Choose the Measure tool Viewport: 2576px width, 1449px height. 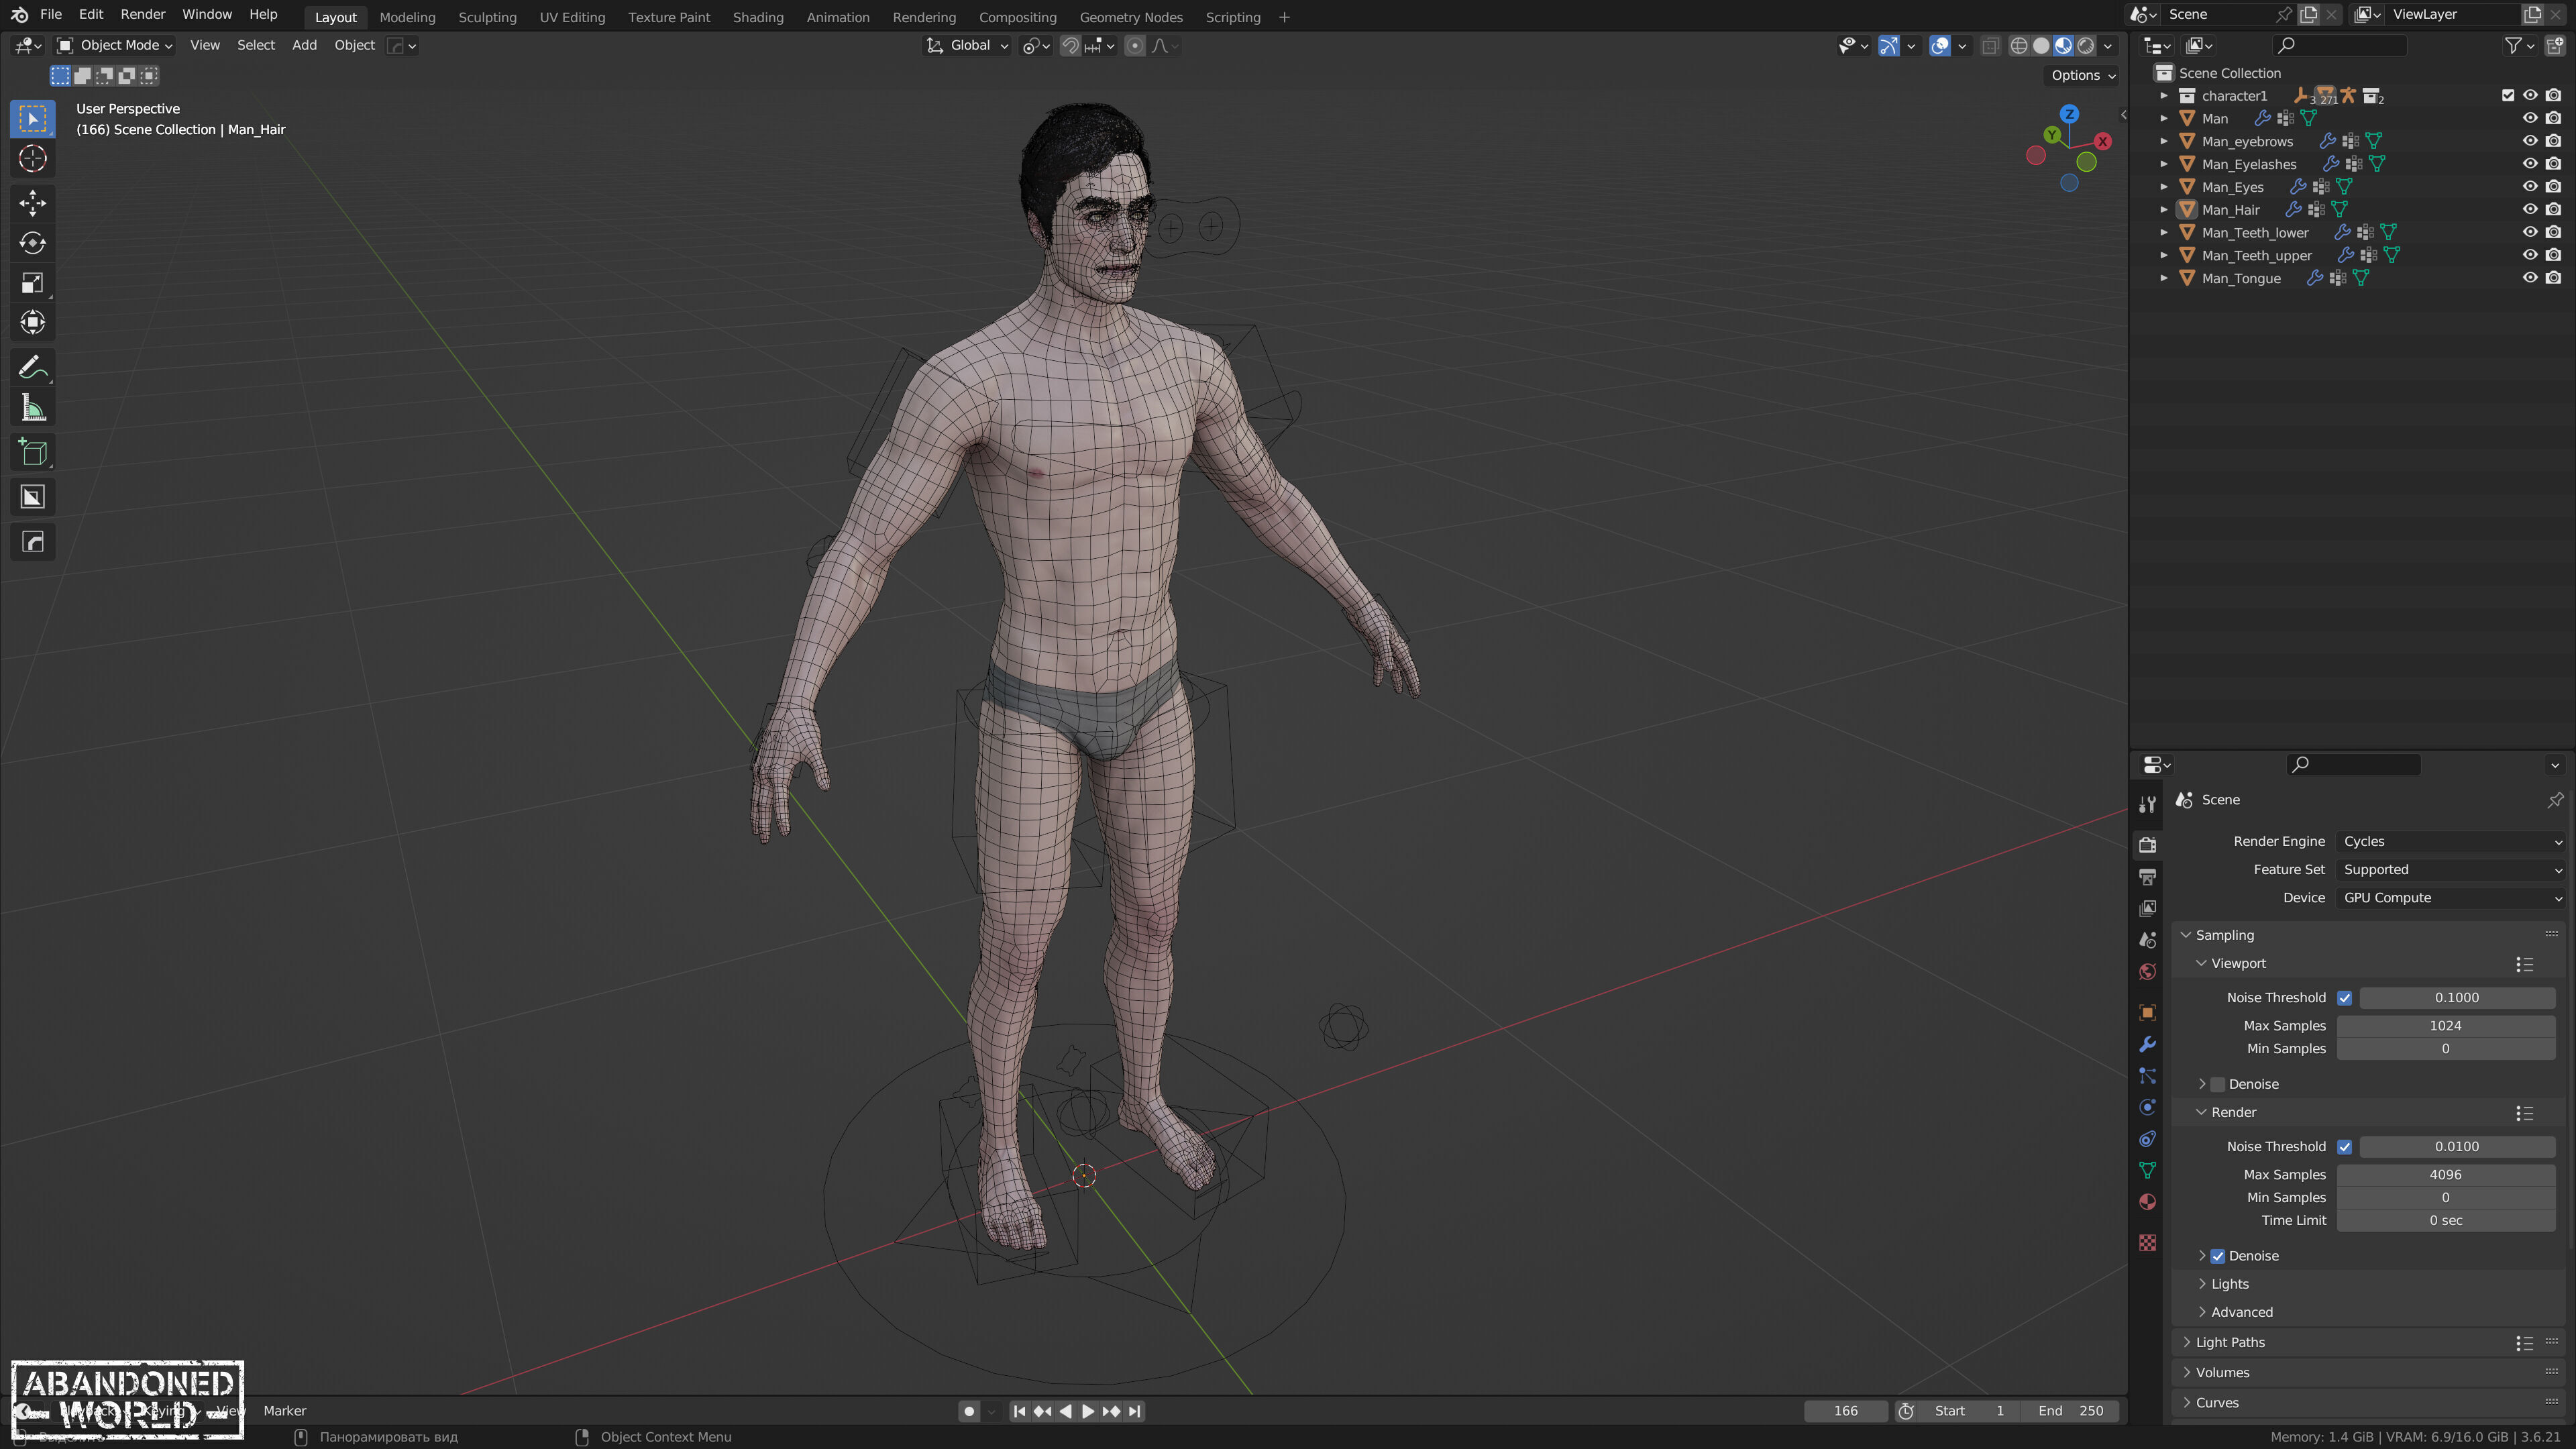tap(32, 408)
